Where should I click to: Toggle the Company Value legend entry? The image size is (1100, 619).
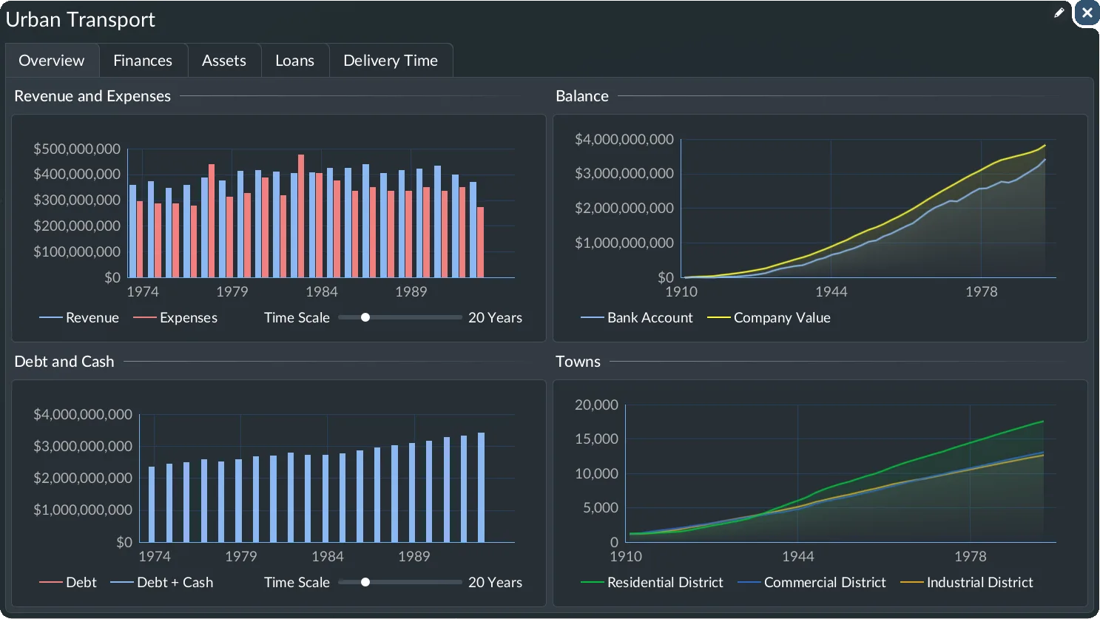click(x=769, y=317)
